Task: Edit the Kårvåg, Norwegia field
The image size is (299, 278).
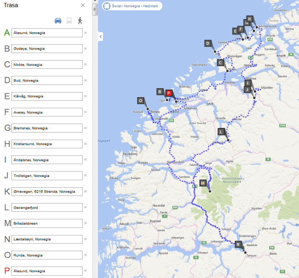Action: [x=47, y=96]
